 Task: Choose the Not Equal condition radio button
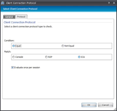(63, 46)
